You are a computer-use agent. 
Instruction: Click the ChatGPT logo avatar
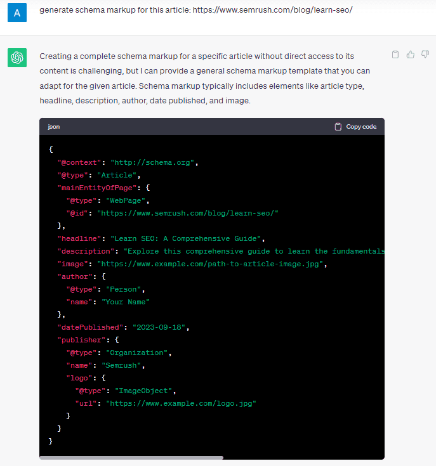17,58
